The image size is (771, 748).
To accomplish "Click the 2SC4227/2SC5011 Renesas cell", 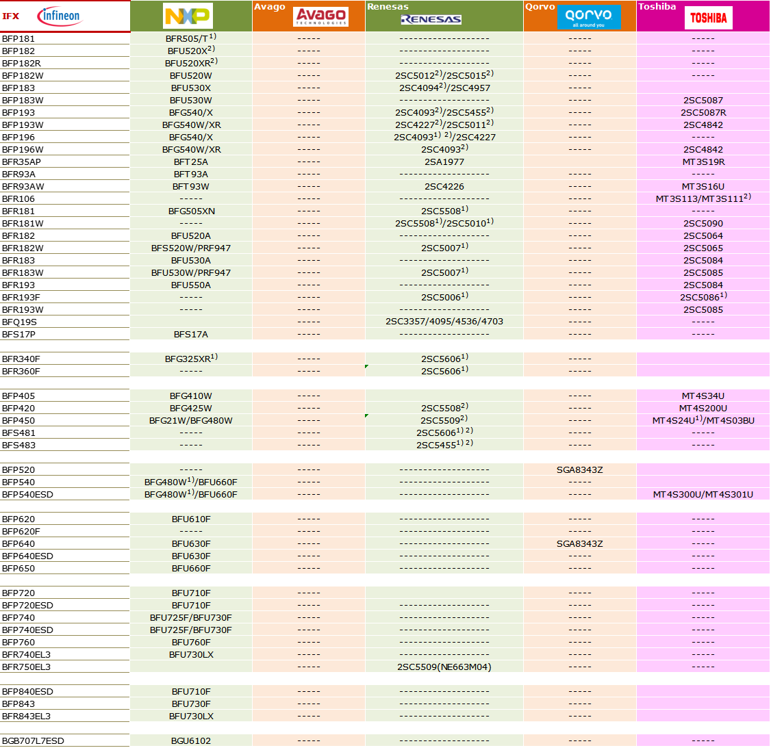I will (444, 125).
